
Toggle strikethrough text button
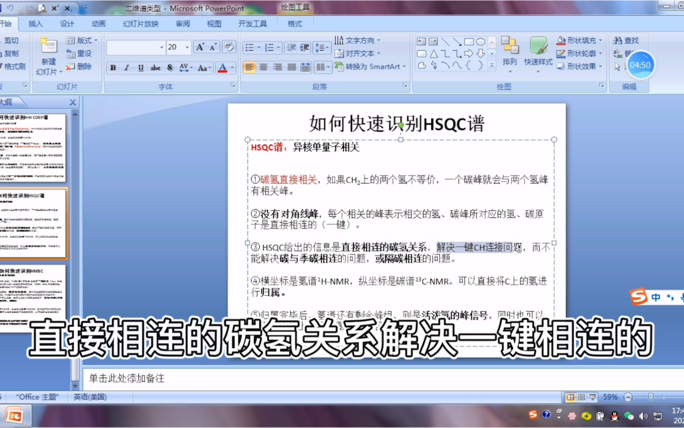(155, 68)
